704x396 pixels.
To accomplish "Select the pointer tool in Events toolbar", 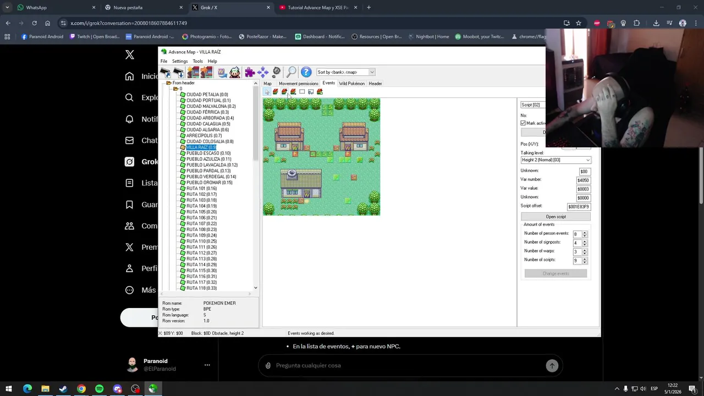I will click(267, 92).
